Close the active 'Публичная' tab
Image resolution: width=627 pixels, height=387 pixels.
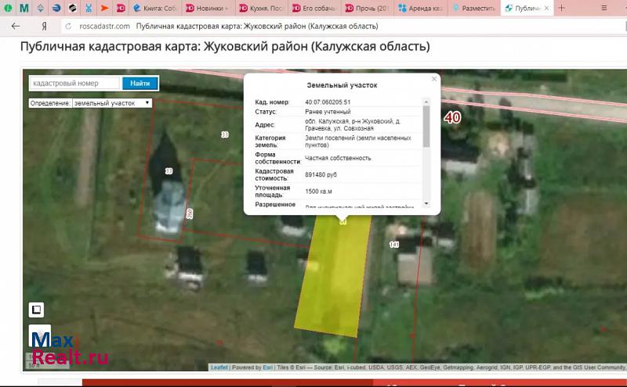tap(548, 9)
